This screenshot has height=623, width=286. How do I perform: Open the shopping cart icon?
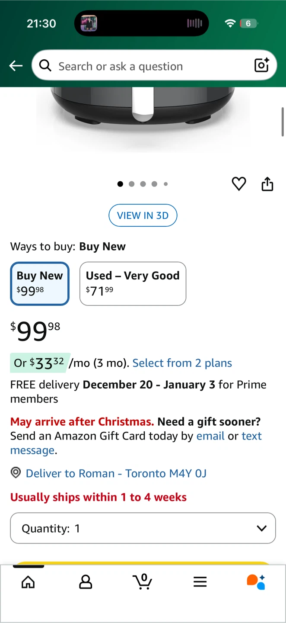pyautogui.click(x=143, y=582)
